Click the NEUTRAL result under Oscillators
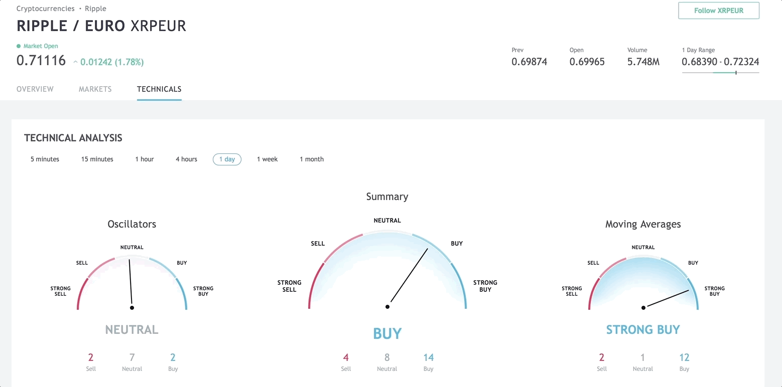Screen dimensions: 782x387 pyautogui.click(x=132, y=329)
